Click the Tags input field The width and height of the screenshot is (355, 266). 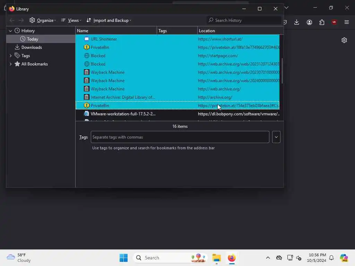(180, 137)
